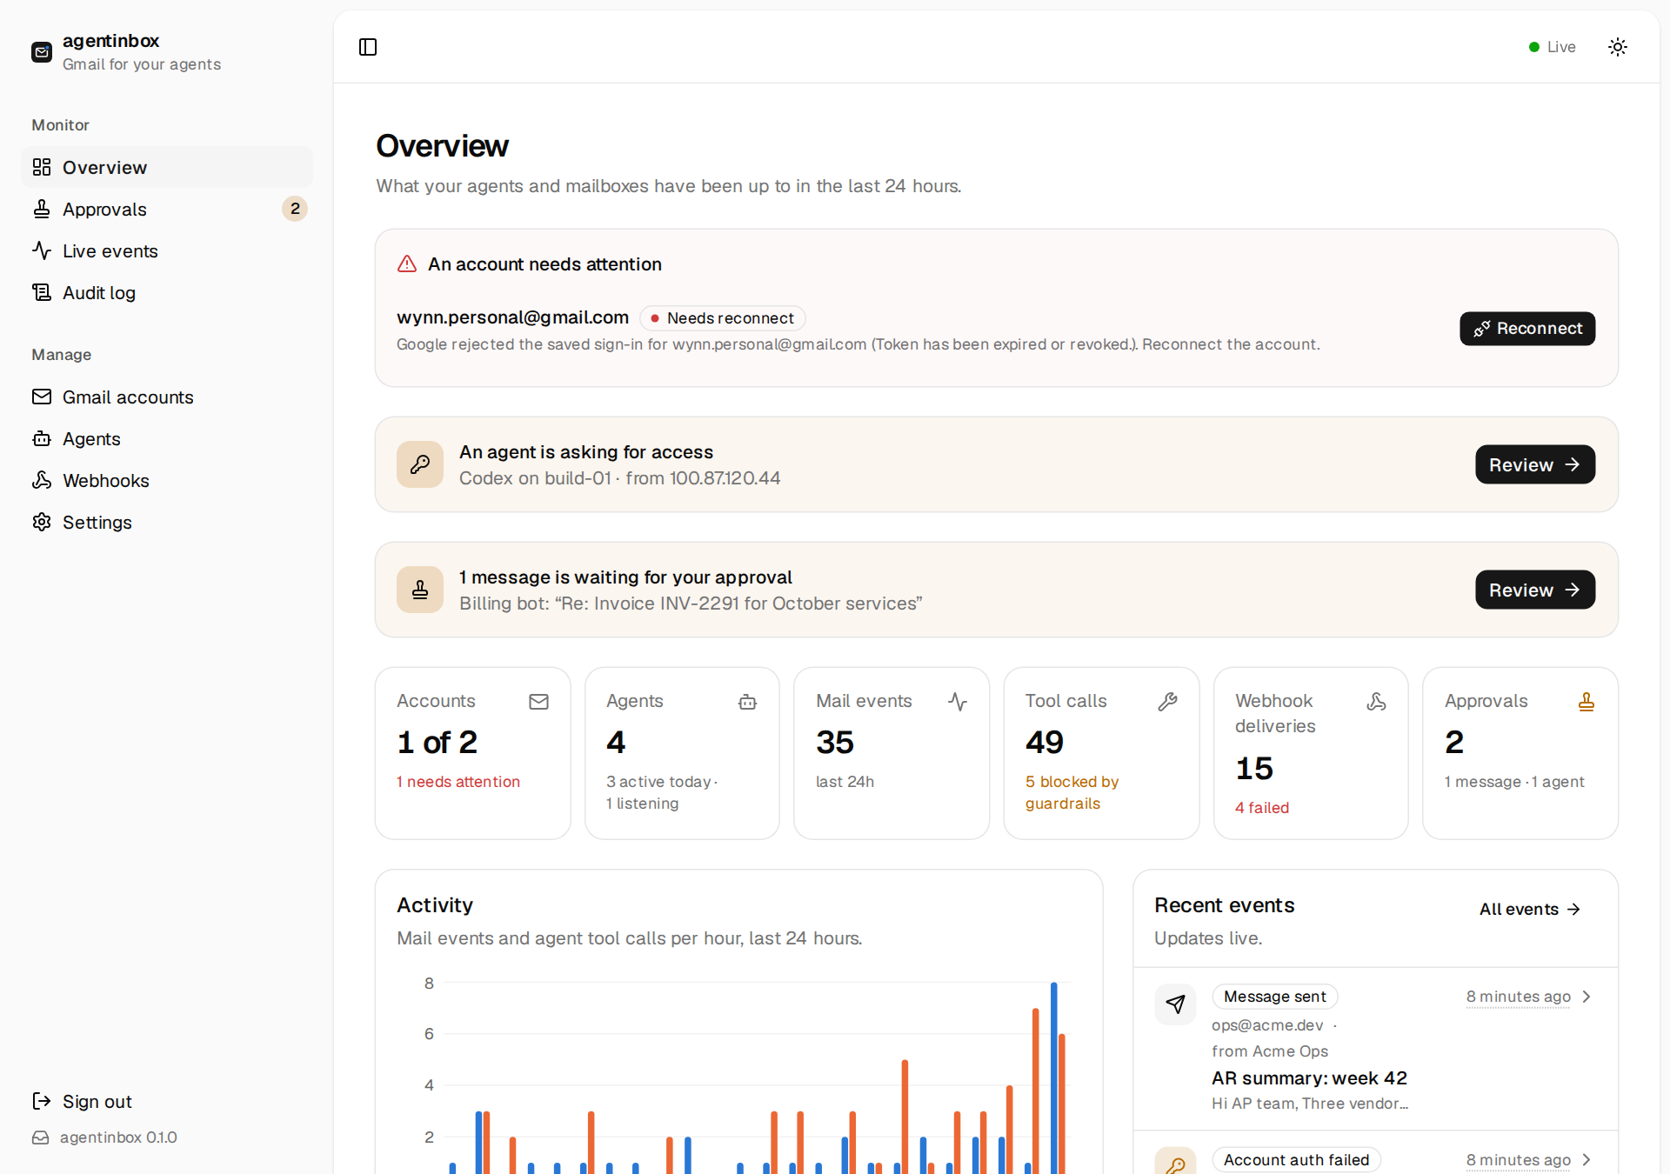
Task: Click the Account auth failed key icon
Action: tap(1175, 1163)
